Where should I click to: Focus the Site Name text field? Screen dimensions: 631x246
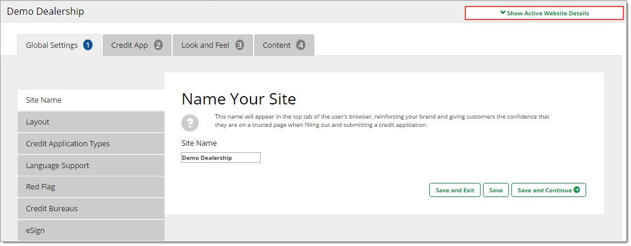point(221,158)
